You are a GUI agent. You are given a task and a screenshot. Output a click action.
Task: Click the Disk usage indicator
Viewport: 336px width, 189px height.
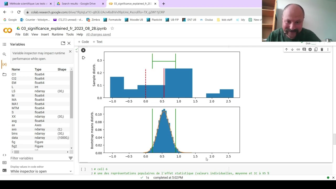311,43
